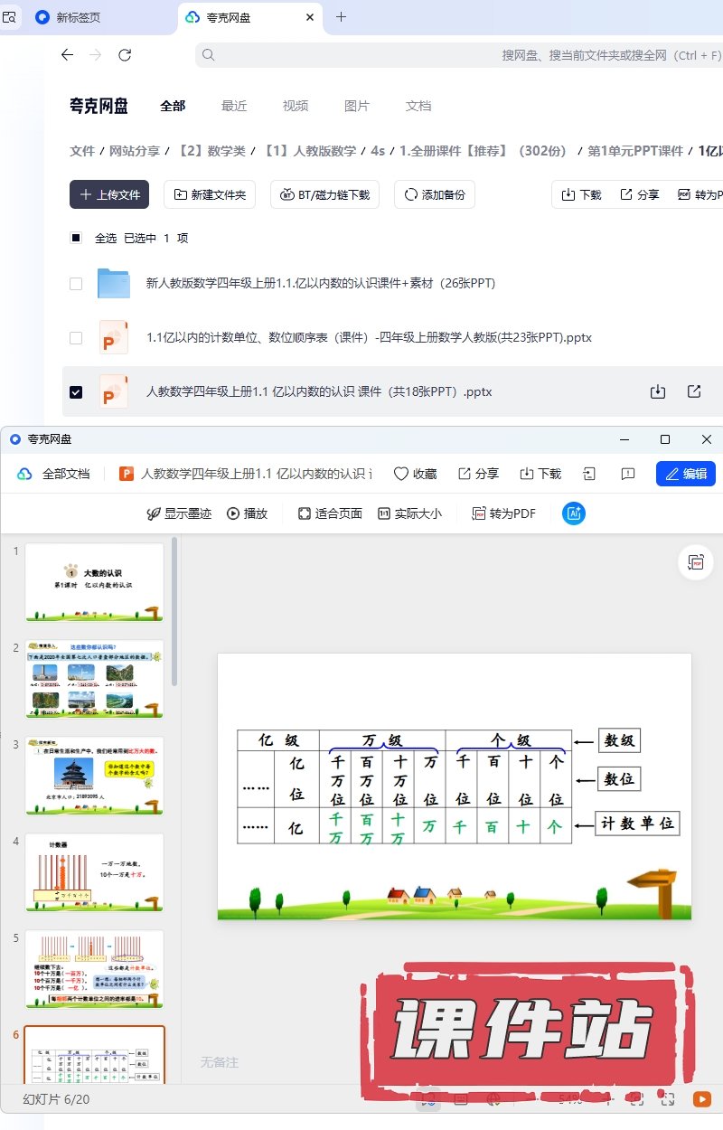The height and width of the screenshot is (1130, 723).
Task: Click the browser reload icon
Action: coord(125,55)
